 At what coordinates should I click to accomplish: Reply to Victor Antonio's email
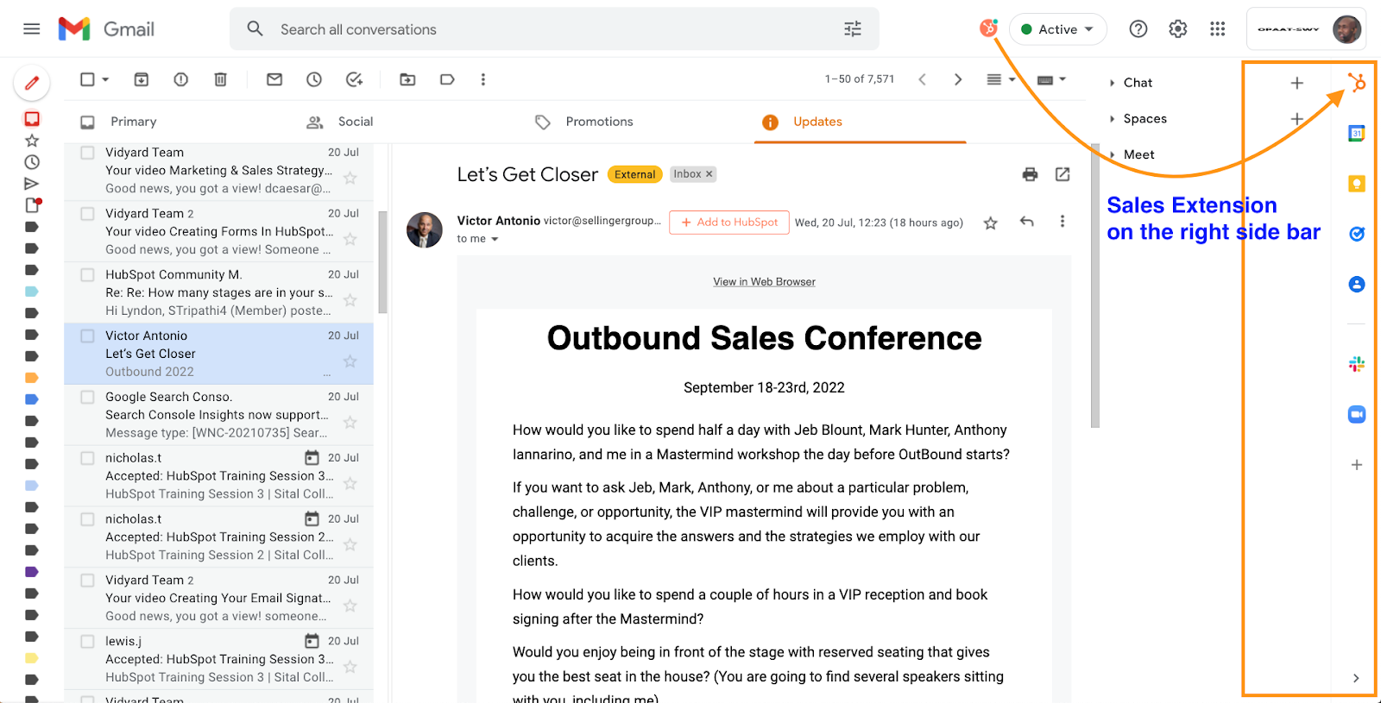click(x=1026, y=222)
